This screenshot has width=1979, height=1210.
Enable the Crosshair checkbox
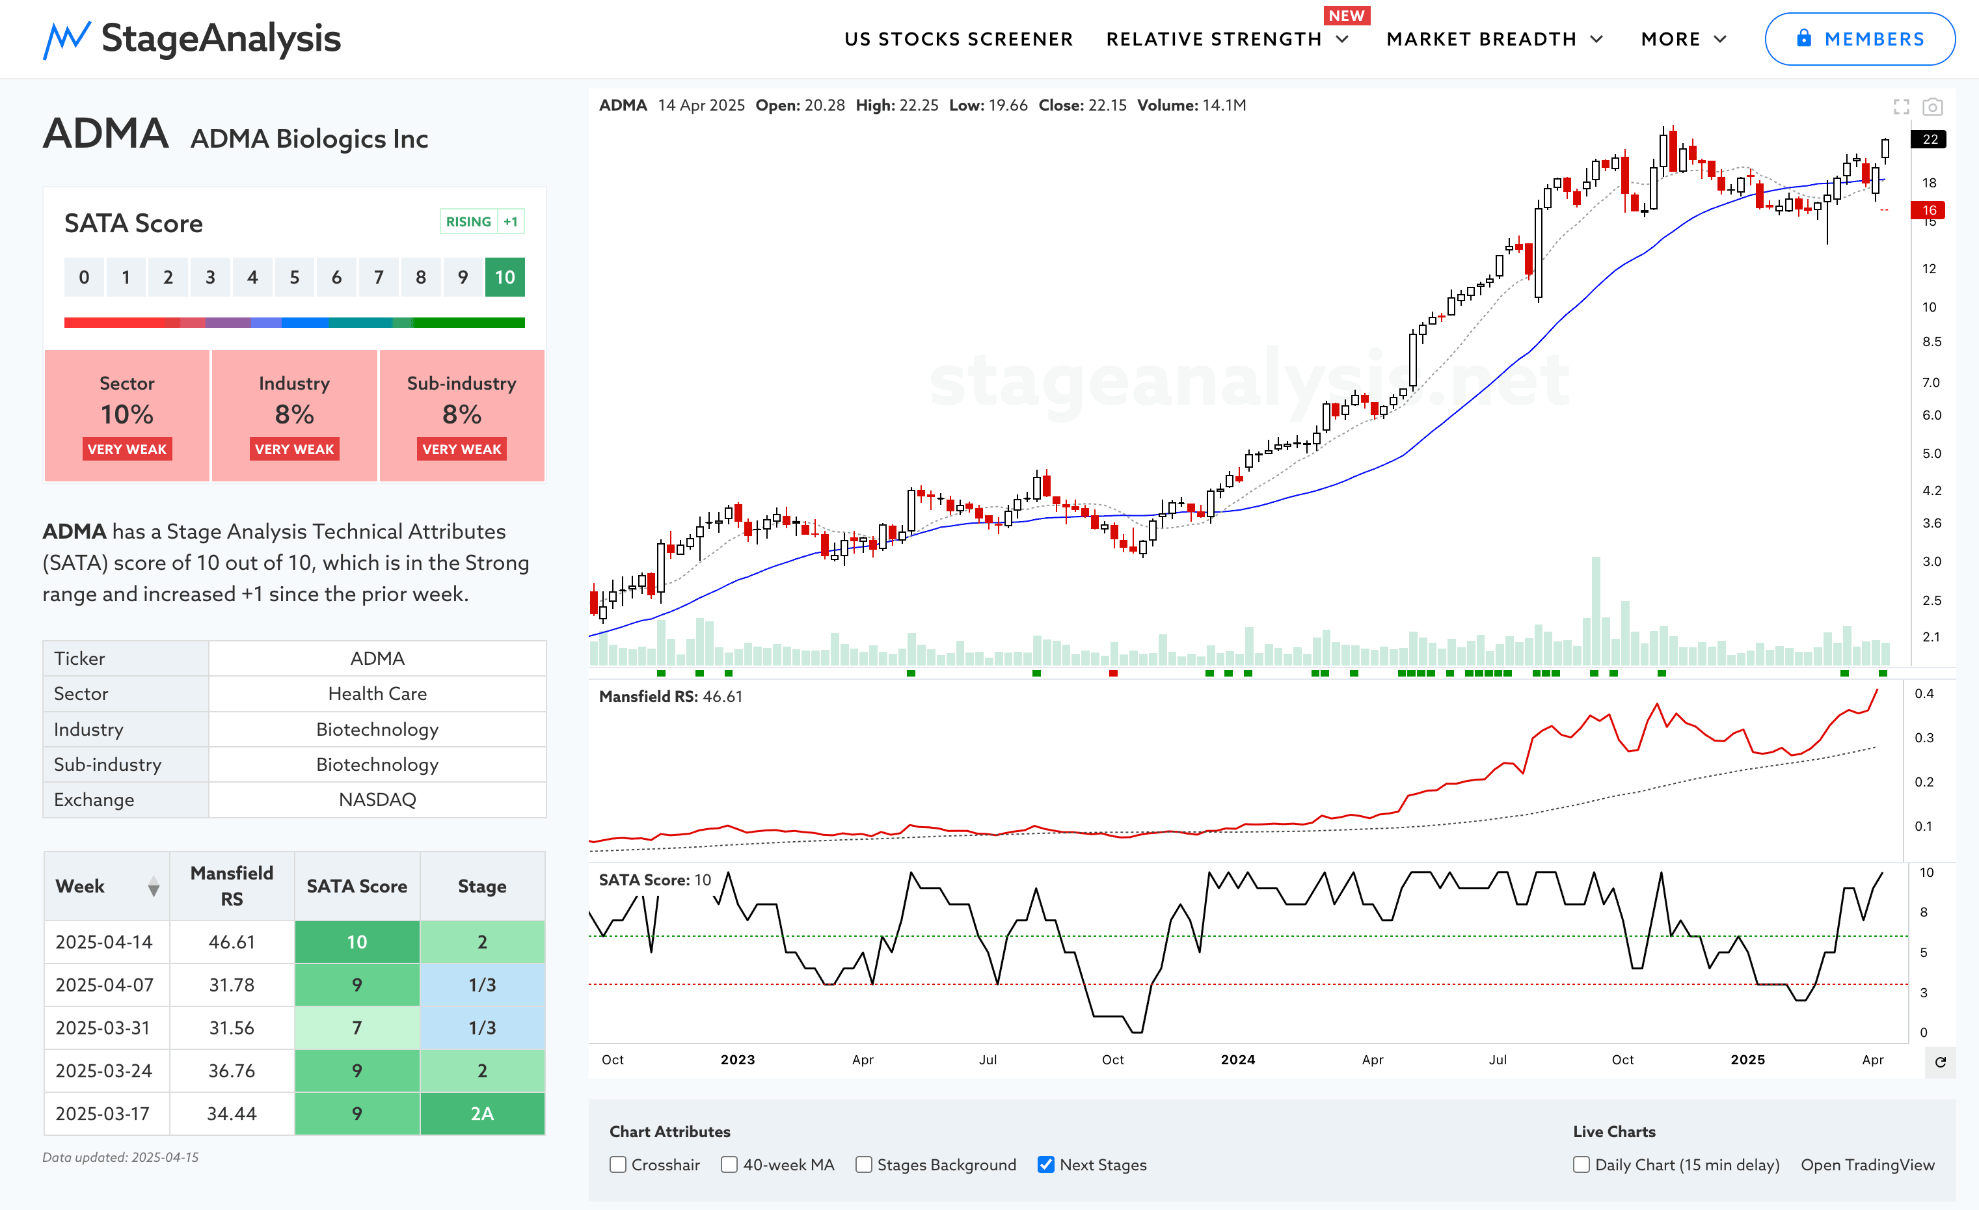pyautogui.click(x=617, y=1164)
